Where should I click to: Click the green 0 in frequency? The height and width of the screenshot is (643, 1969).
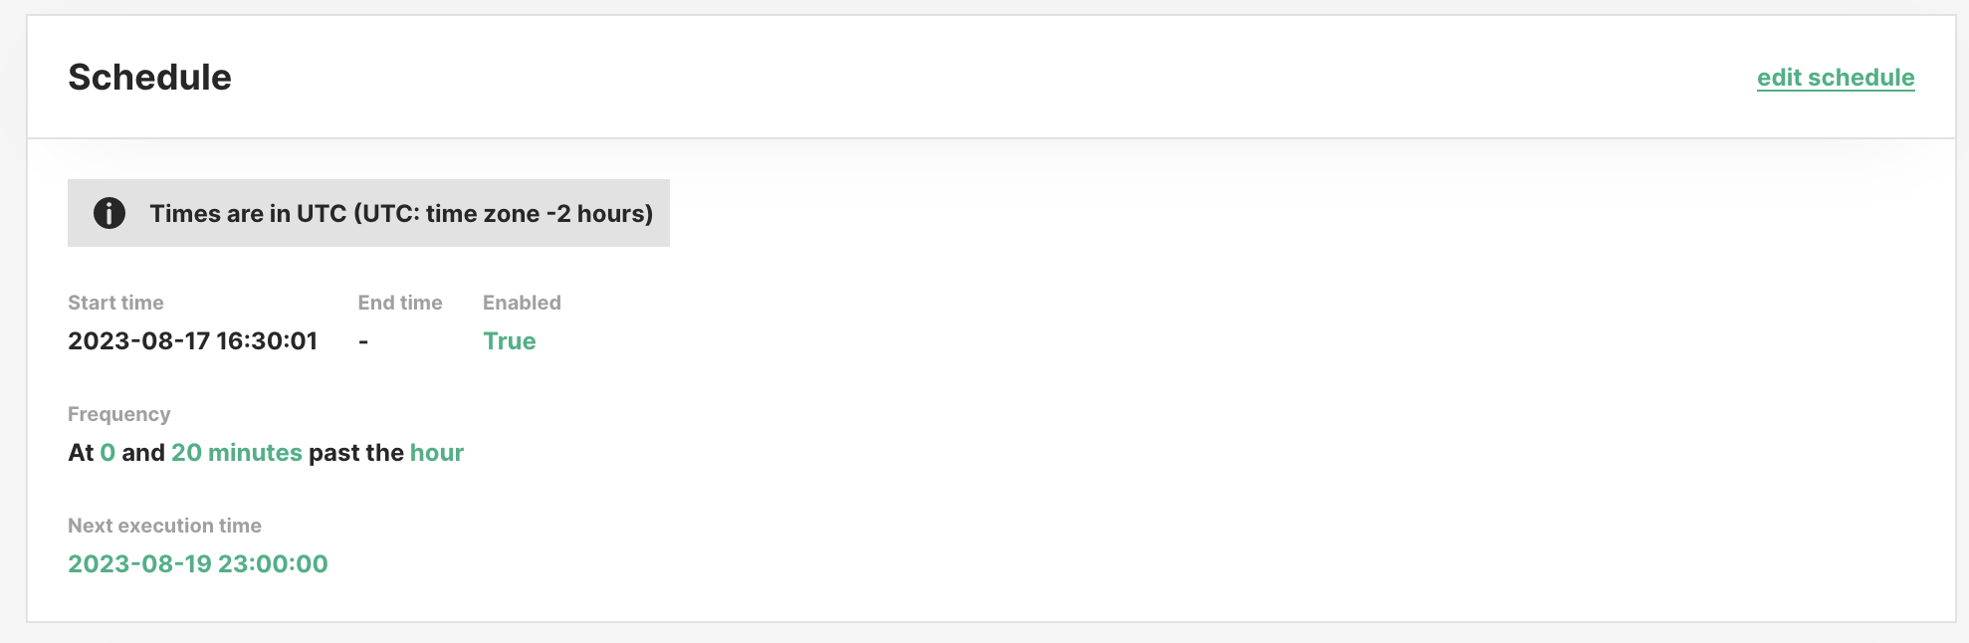[x=108, y=453]
